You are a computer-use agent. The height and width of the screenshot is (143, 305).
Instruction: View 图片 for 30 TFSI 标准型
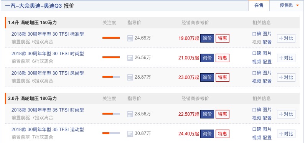tap(267, 34)
